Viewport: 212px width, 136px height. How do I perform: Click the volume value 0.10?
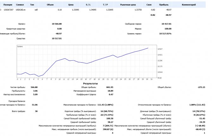click(59, 10)
